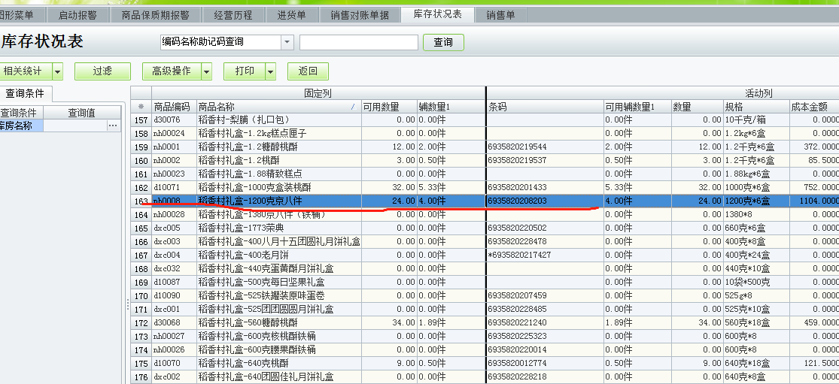Select product 稻香村礼盒-600克腰果酥铁桶

257,349
